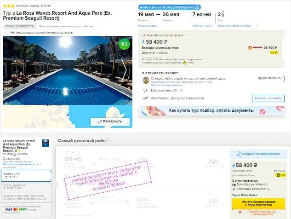Open baggage rules link
Screen dimensions: 291x219
click(x=258, y=154)
